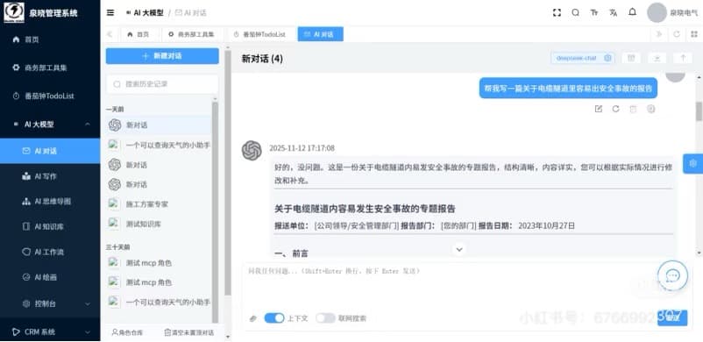Enable the 联网搜索 web search switch
The width and height of the screenshot is (703, 342).
tap(325, 318)
